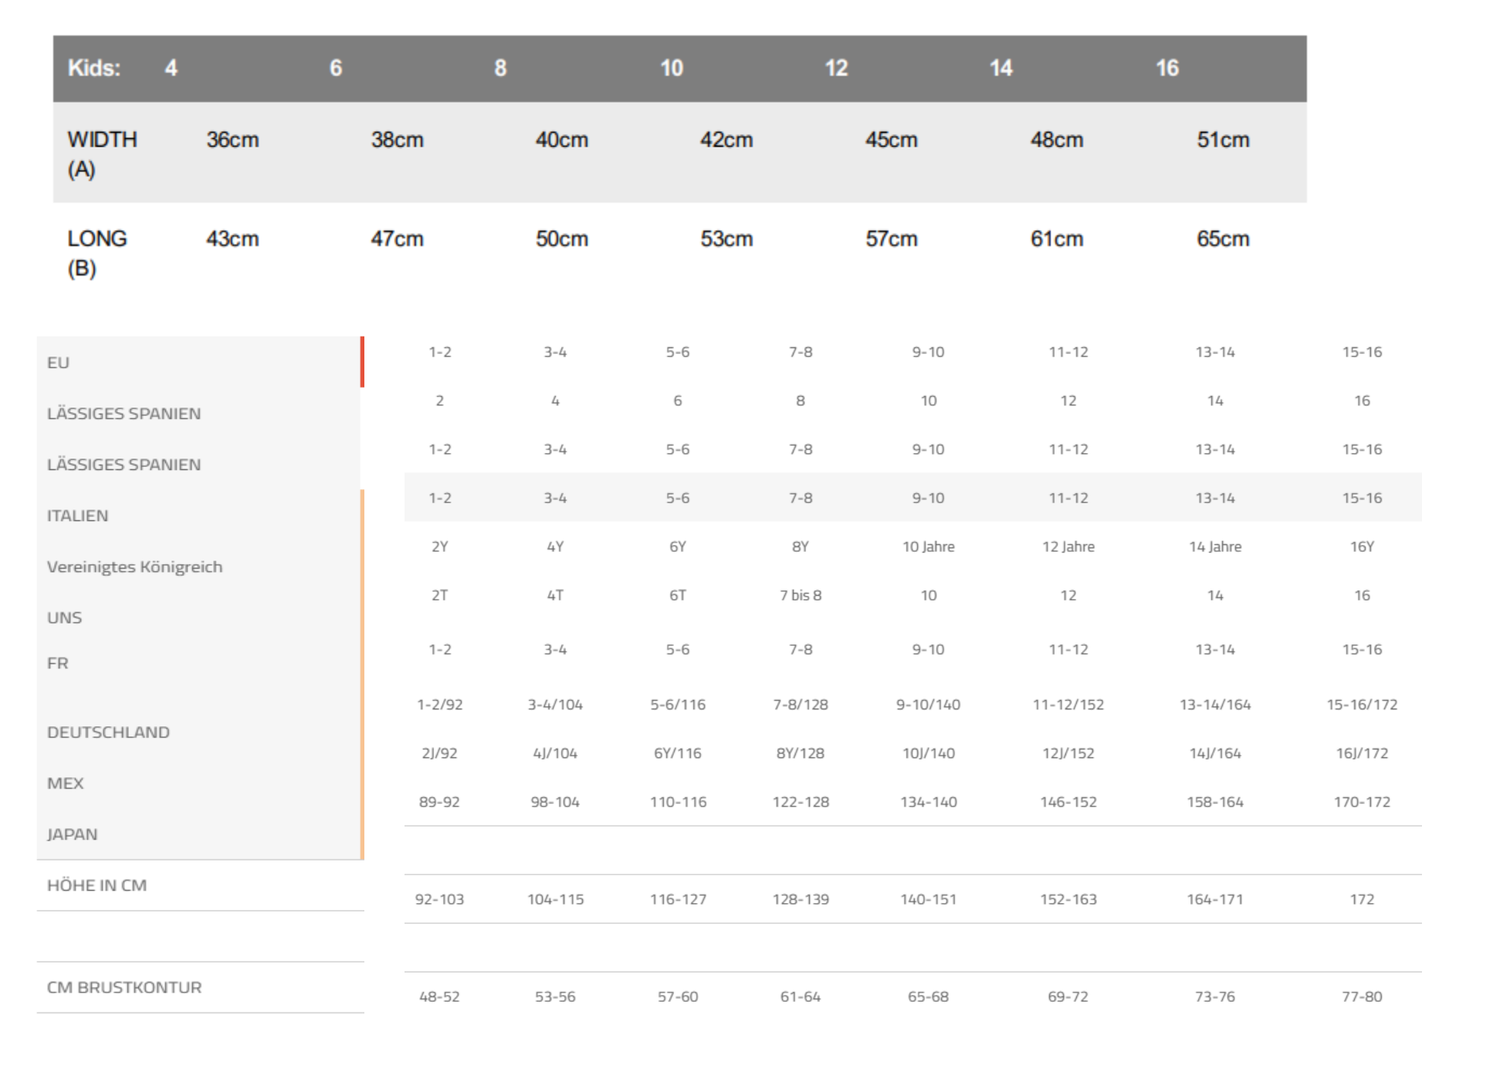Viewport: 1493px width, 1079px height.
Task: Click the 14 Jahre size cell
Action: (1215, 546)
